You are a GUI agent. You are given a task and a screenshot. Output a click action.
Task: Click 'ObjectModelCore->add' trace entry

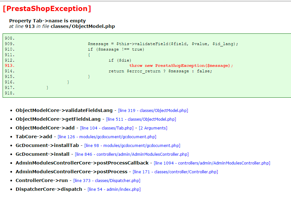(x=45, y=128)
